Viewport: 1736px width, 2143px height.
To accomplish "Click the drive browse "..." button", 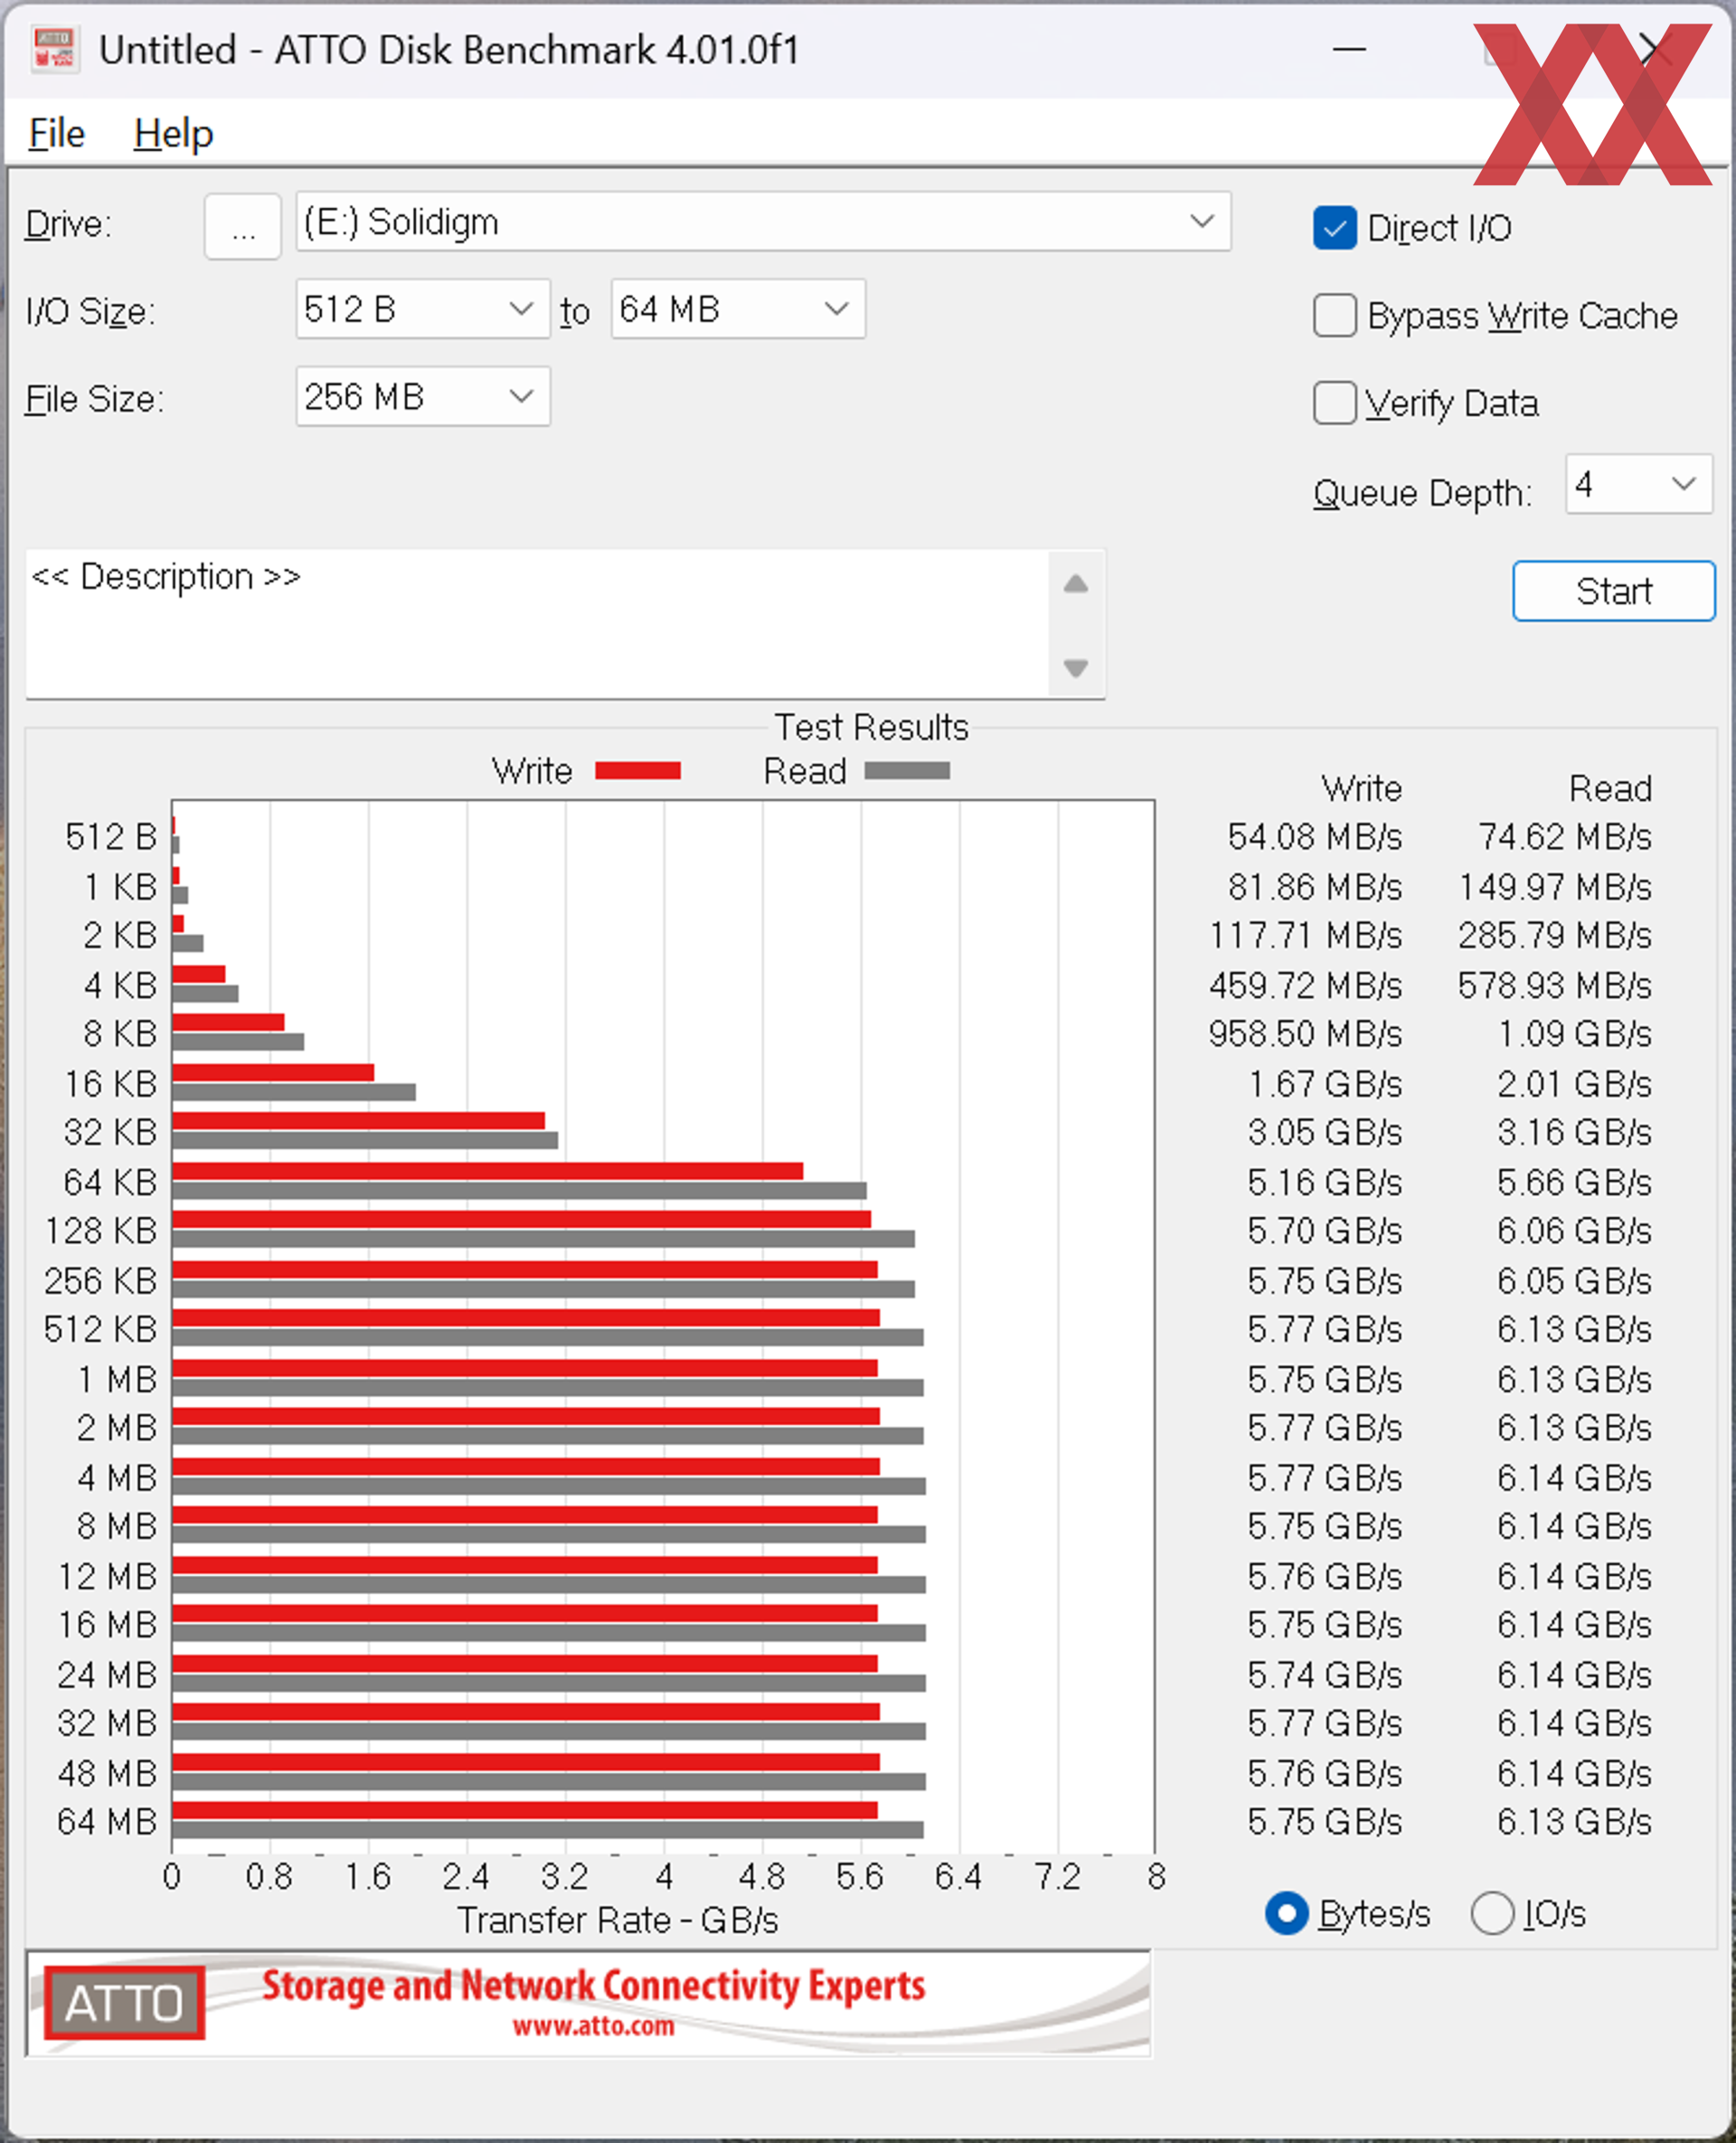I will (243, 227).
